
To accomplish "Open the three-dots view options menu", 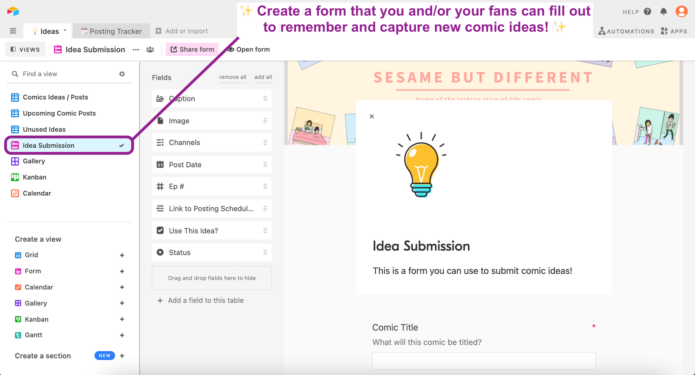I will point(136,50).
